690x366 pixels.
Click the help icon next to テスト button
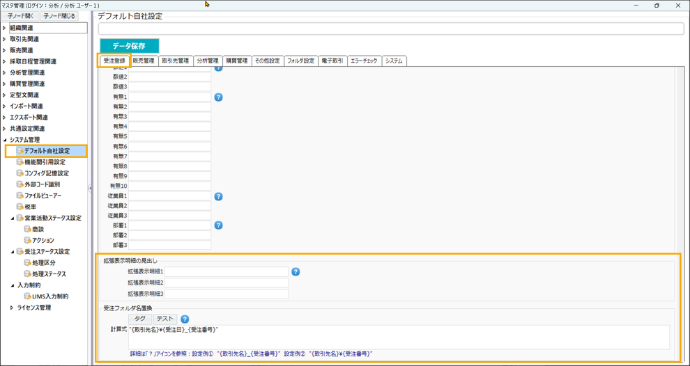click(185, 319)
